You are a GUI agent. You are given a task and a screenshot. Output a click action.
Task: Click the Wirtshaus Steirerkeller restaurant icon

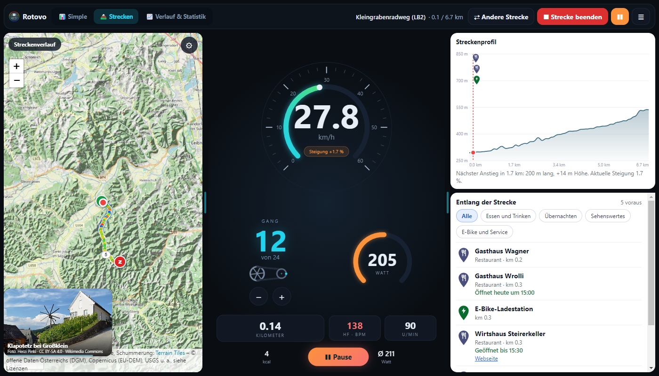pos(464,337)
